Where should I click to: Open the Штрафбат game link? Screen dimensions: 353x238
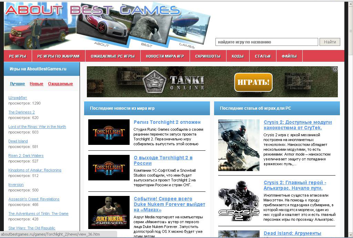(x=18, y=98)
